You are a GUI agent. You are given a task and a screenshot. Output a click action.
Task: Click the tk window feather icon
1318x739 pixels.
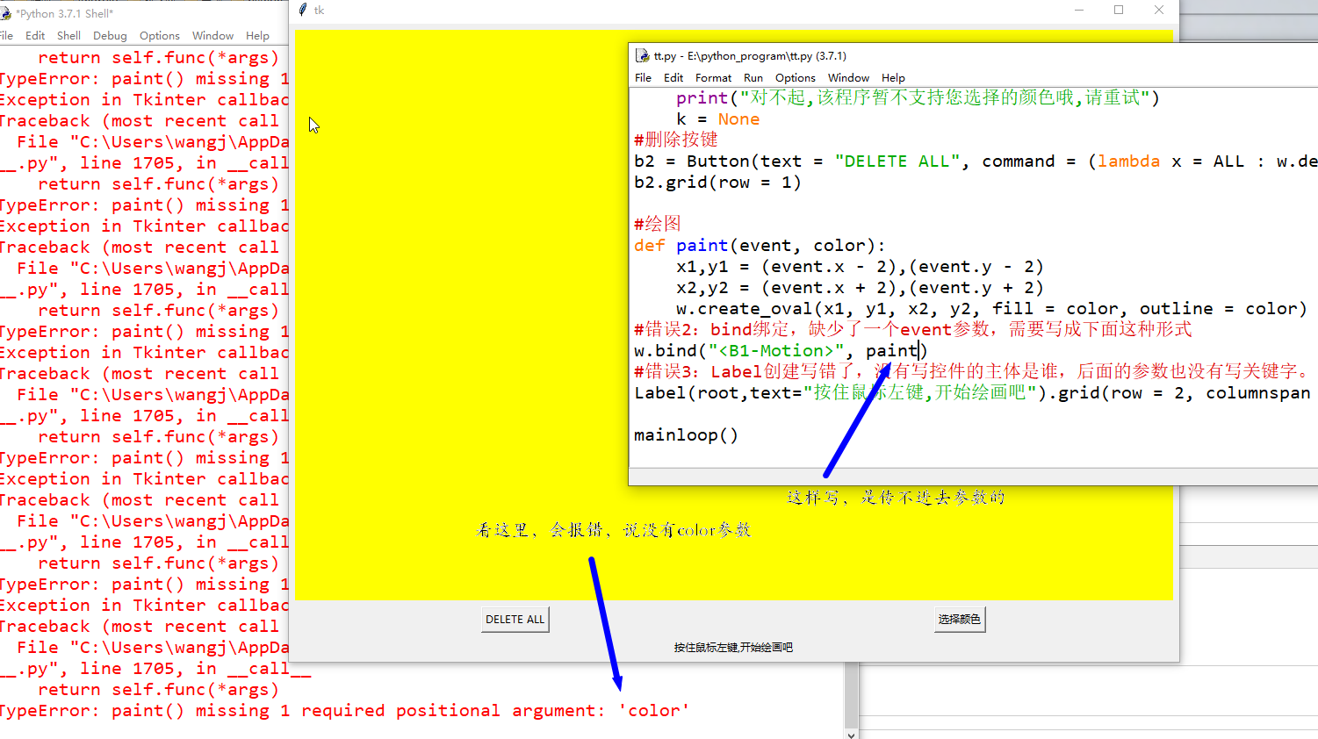tap(303, 10)
